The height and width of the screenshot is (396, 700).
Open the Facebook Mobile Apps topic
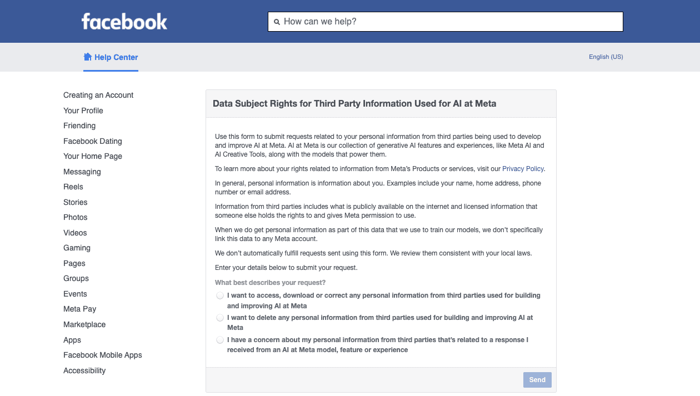pyautogui.click(x=103, y=355)
